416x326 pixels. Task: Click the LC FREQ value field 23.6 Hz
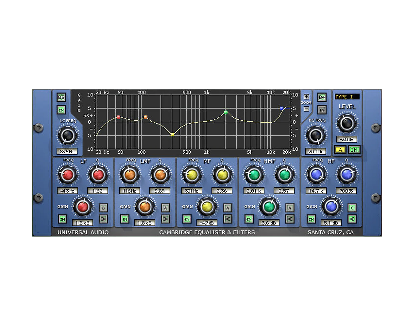(x=67, y=151)
